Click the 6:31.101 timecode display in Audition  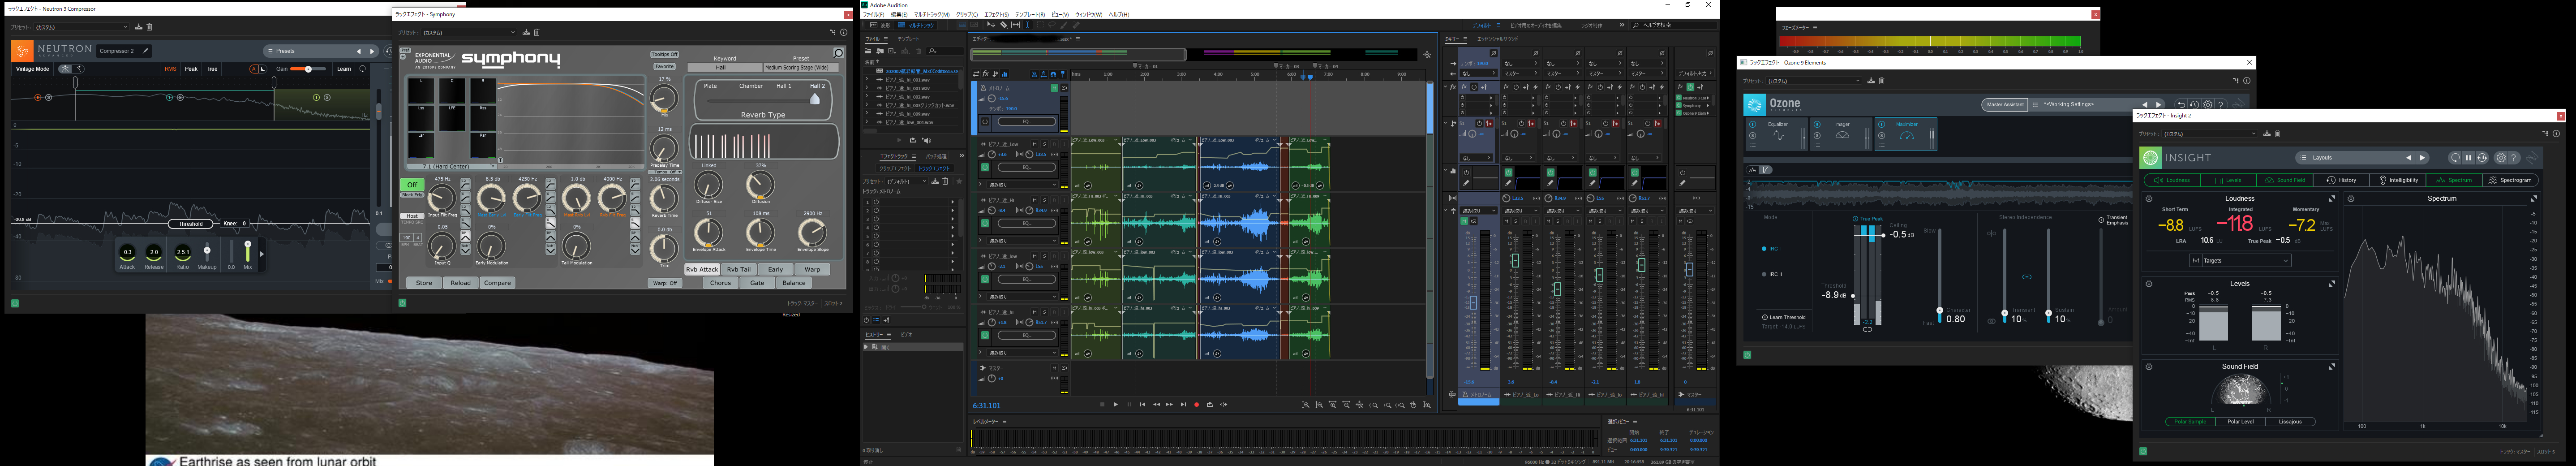pos(986,406)
